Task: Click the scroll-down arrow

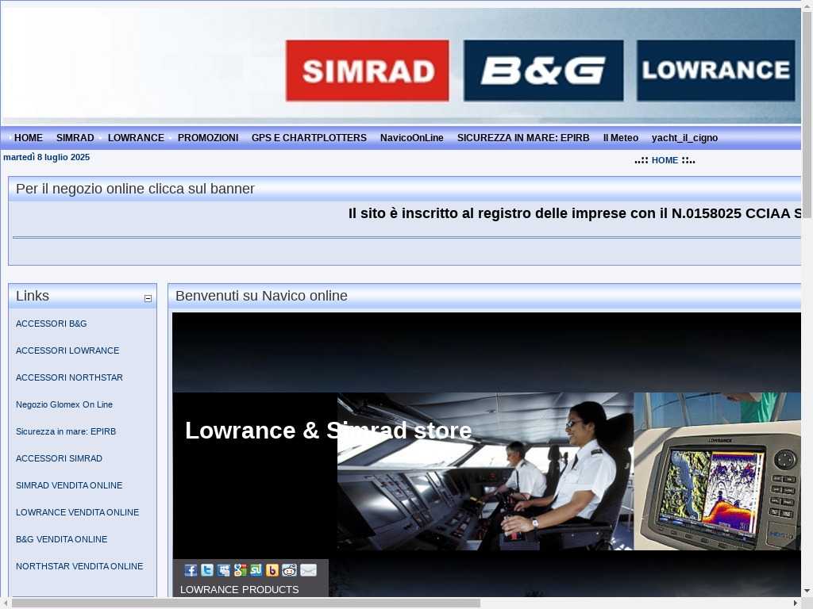Action: [807, 591]
